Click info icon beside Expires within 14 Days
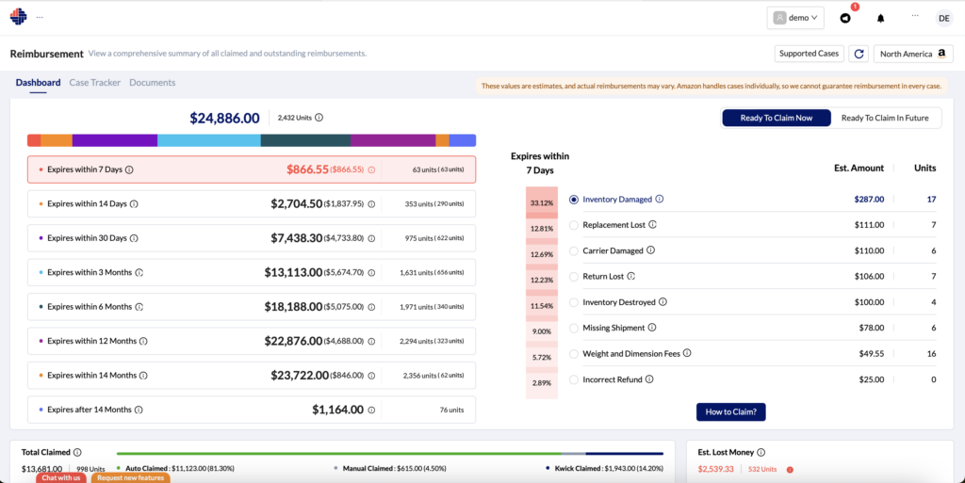This screenshot has height=483, width=965. (x=134, y=204)
